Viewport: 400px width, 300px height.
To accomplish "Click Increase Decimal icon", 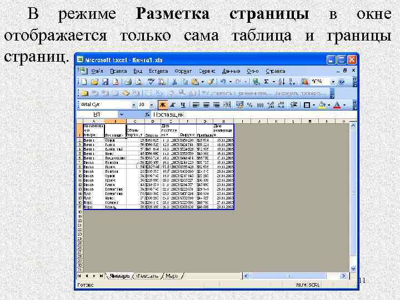I will (x=271, y=105).
